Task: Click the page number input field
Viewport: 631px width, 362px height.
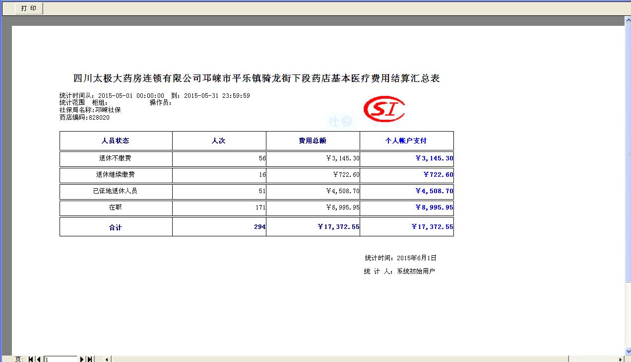Action: click(x=61, y=359)
